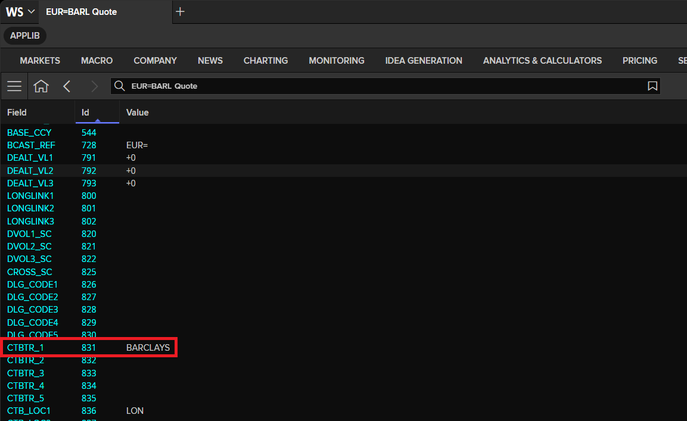Navigate back with the left arrow

(67, 86)
